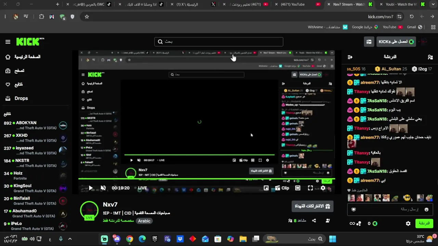This screenshot has width=438, height=246.
Task: Unmute the stream volume icon
Action: [x=103, y=188]
